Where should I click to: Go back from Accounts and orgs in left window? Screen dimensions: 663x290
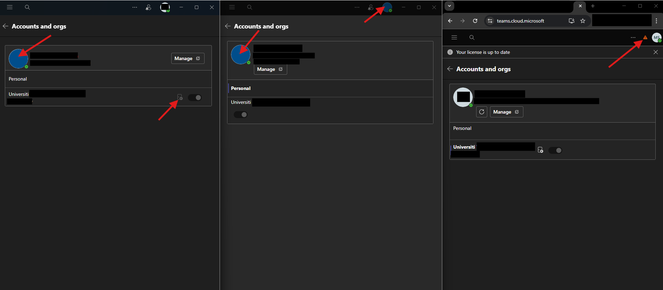[x=6, y=26]
